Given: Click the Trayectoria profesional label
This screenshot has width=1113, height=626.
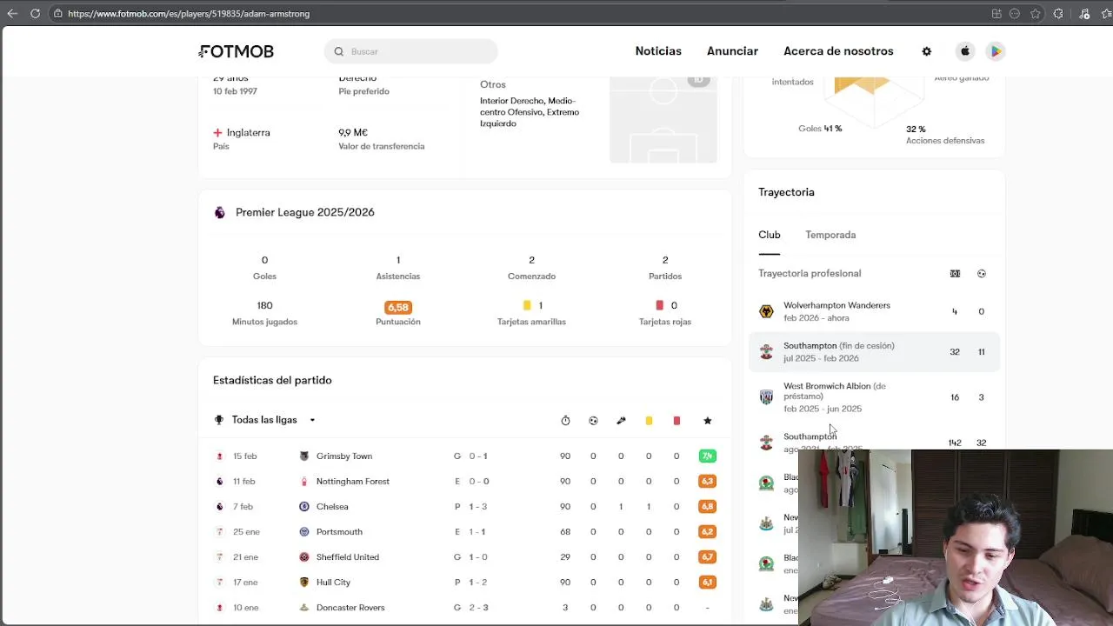Looking at the screenshot, I should (x=810, y=274).
